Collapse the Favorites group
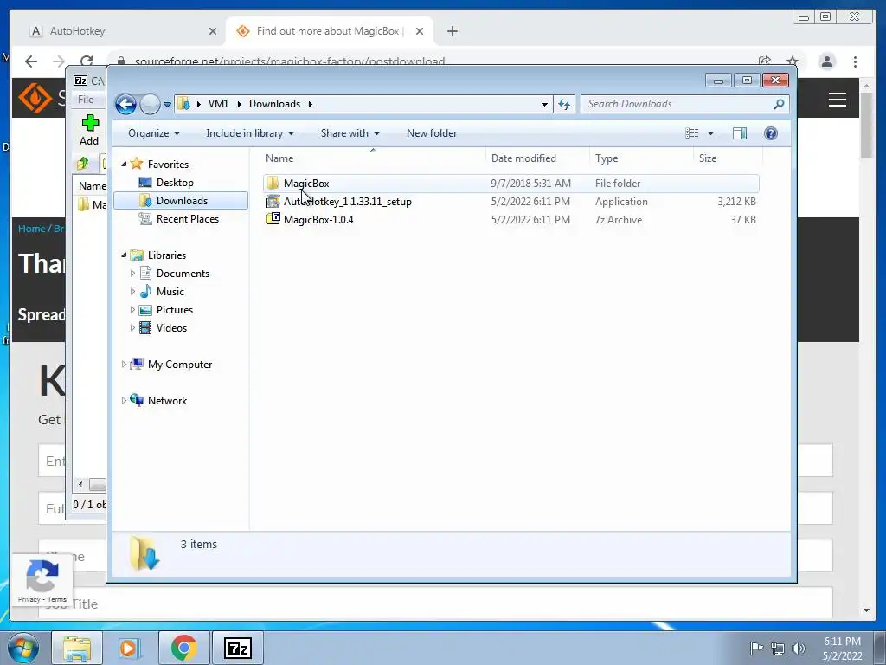The image size is (886, 665). point(124,164)
